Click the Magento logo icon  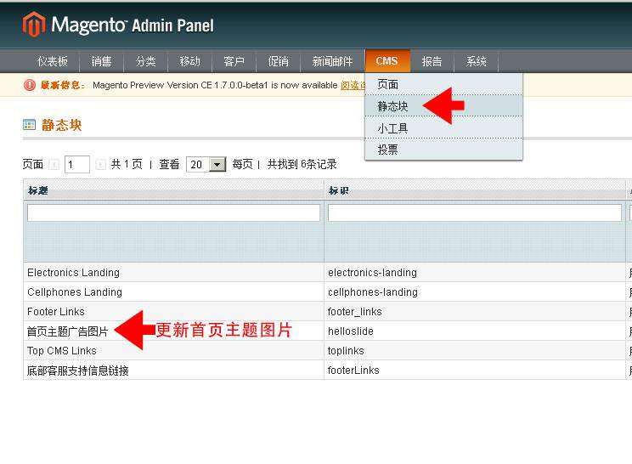coord(34,24)
